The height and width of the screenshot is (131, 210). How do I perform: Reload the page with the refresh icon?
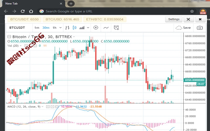pos(23,11)
